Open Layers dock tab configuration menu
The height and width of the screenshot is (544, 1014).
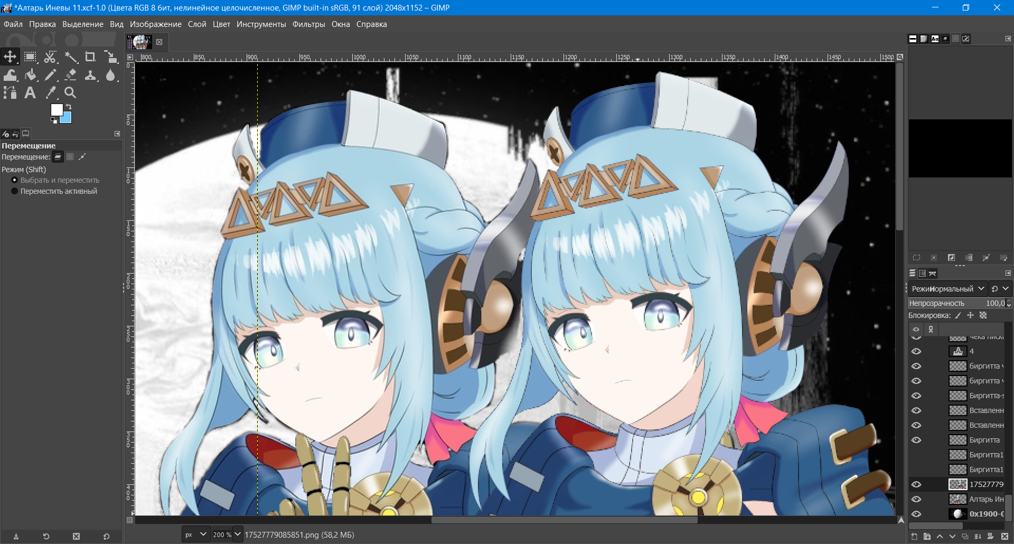[1008, 273]
